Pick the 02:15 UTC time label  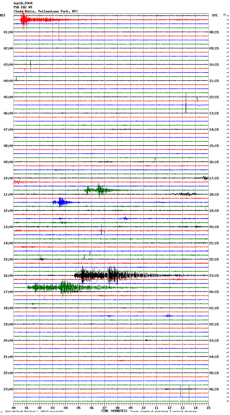(214, 324)
